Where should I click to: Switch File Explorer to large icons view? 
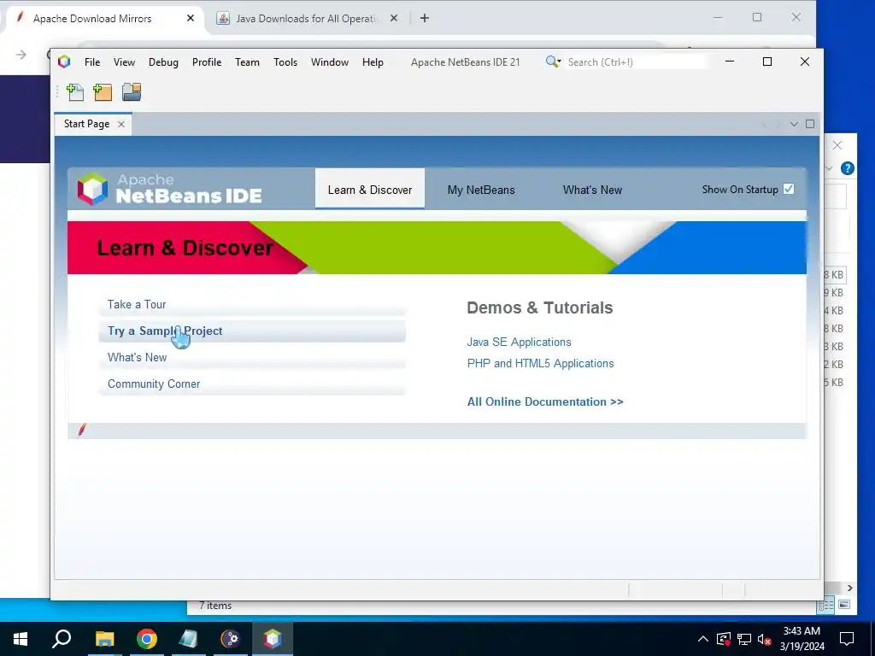click(x=843, y=605)
